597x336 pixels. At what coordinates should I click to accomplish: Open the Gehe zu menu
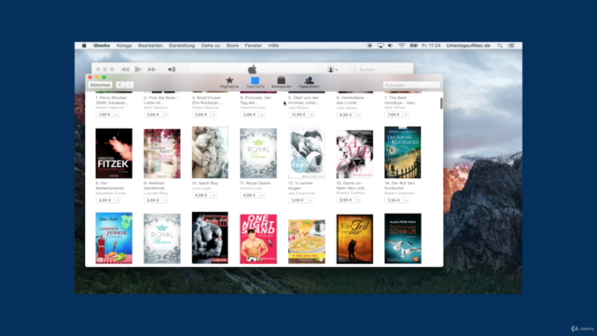pos(211,46)
